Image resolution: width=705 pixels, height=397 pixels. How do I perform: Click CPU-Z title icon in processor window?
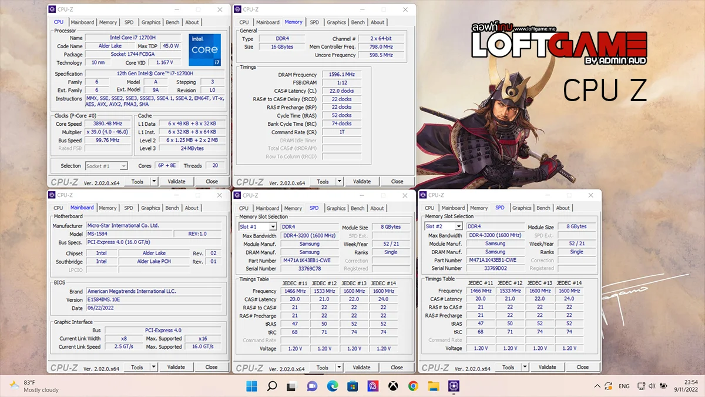point(52,10)
